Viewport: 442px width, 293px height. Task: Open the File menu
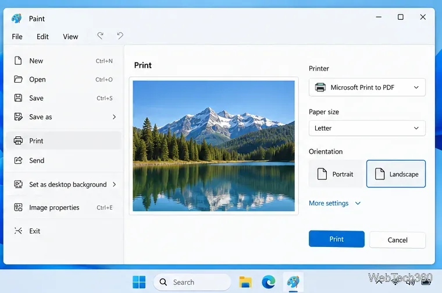click(x=17, y=37)
